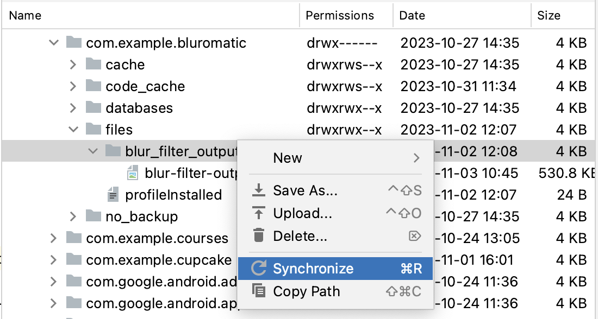Click the Synchronize refresh icon
Screen dimensions: 598x319
[259, 269]
